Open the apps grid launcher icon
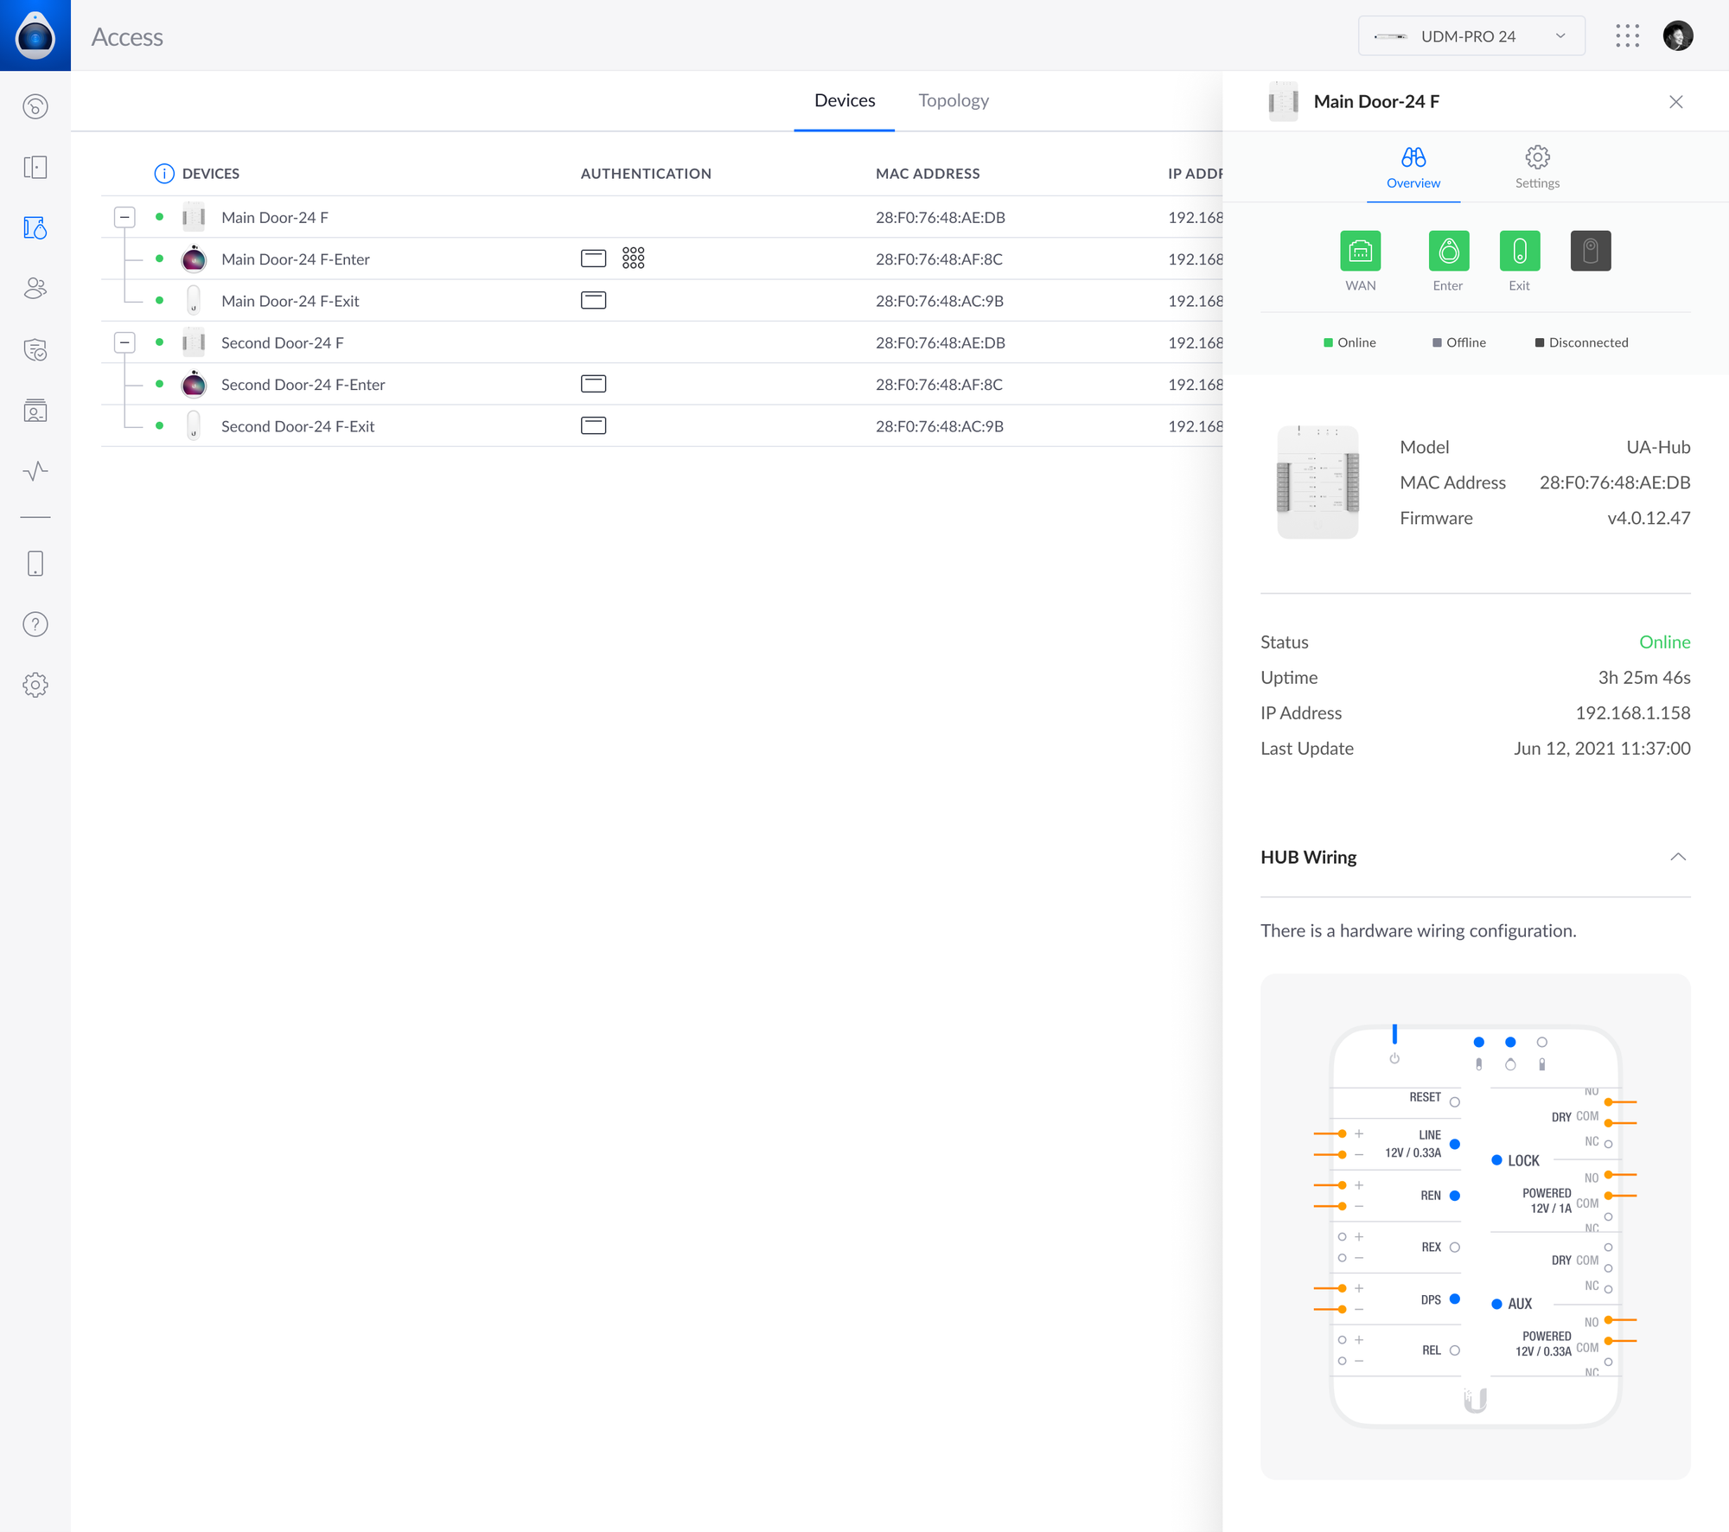The width and height of the screenshot is (1729, 1532). (1627, 36)
